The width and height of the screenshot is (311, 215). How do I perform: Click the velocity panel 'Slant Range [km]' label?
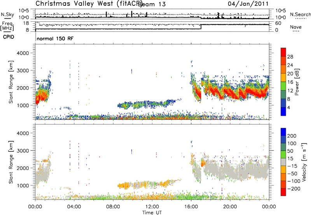click(11, 162)
